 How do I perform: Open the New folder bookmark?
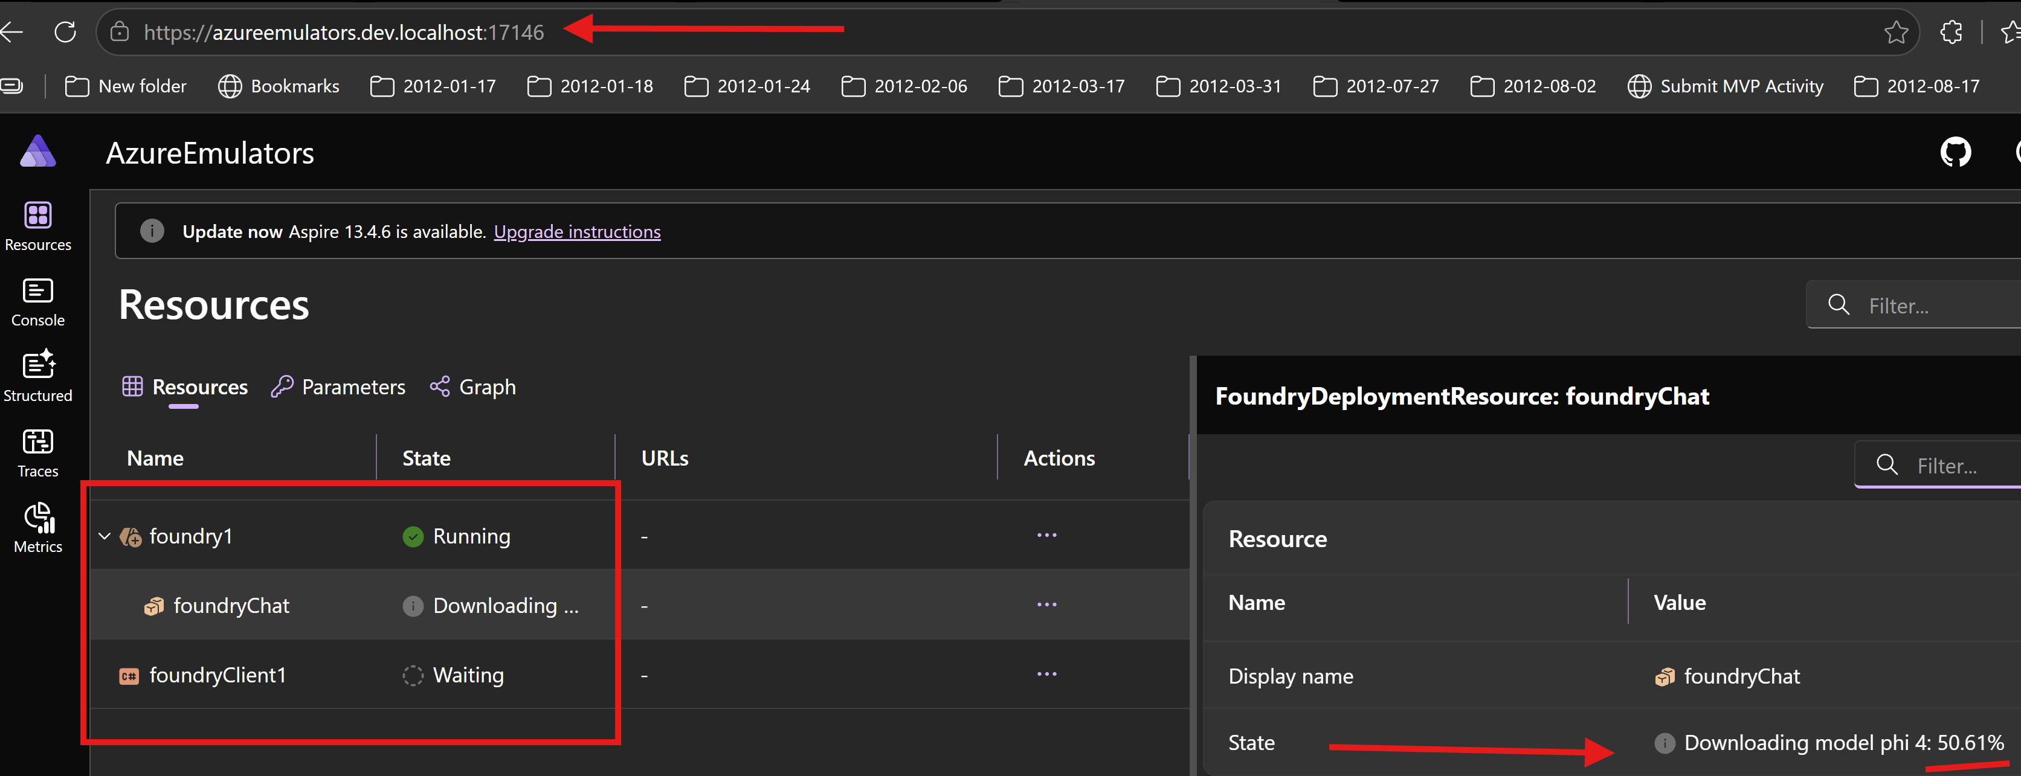point(126,86)
